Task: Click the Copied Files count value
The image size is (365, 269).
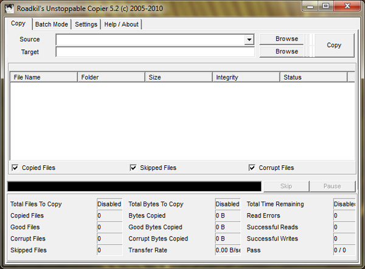Action: (109, 216)
